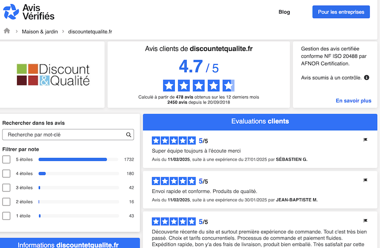The image size is (380, 248).
Task: Tick the 3 étoiles filter checkbox
Action: coord(6,188)
